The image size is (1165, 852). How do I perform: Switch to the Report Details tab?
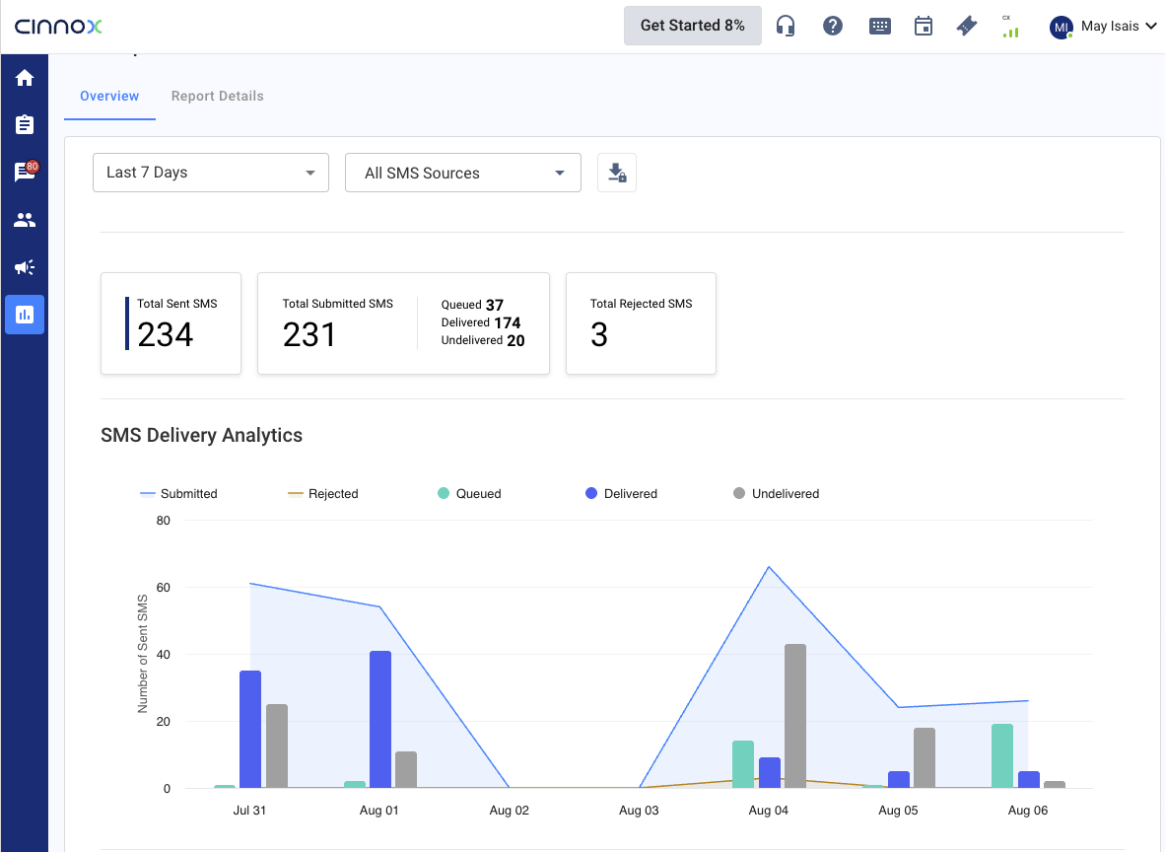click(x=217, y=97)
